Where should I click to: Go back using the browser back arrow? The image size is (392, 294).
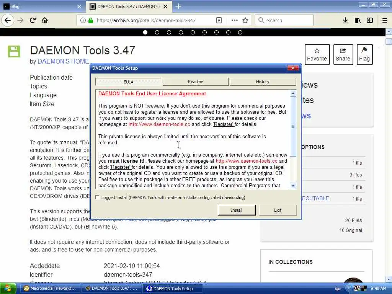point(8,20)
